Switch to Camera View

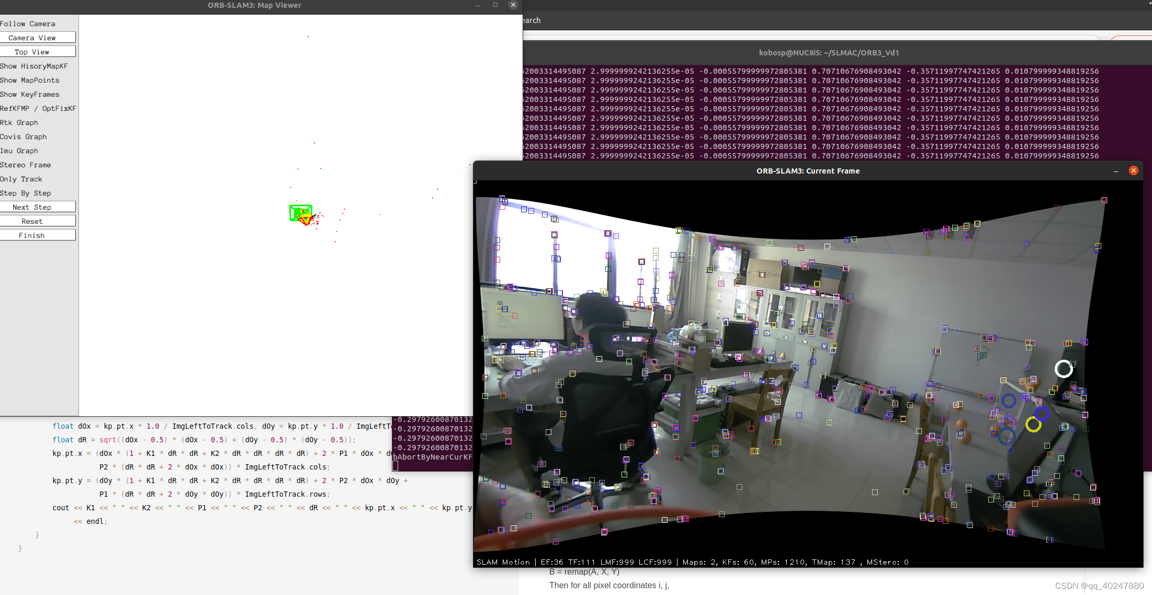[38, 37]
